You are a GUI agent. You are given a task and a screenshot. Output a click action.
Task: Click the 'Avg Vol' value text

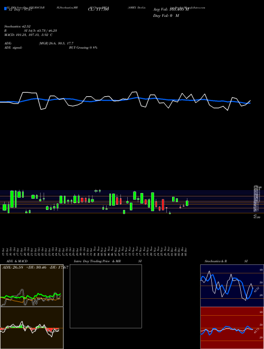click(x=171, y=10)
